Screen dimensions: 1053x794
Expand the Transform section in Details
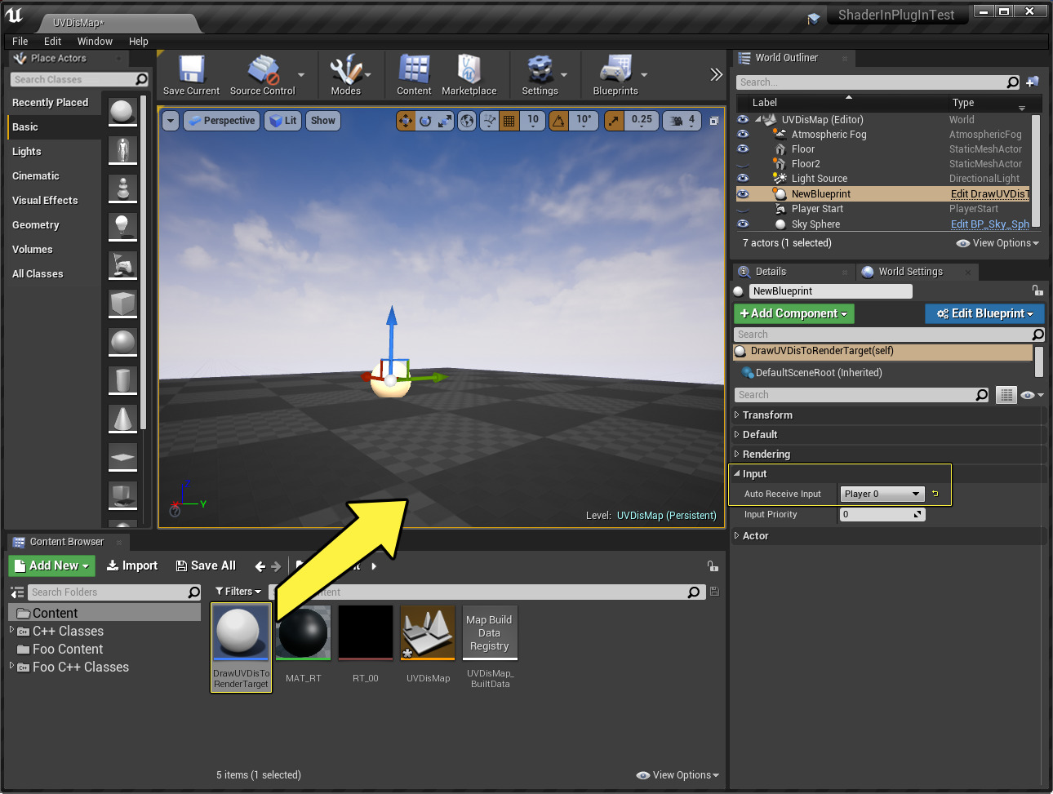(767, 415)
